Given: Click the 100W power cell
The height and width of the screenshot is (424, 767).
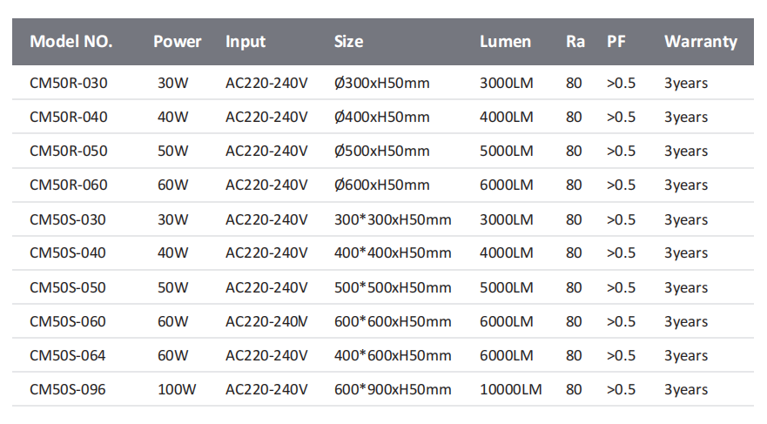Looking at the screenshot, I should [x=174, y=390].
